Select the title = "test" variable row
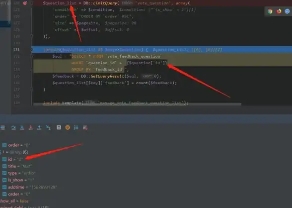 point(17,166)
